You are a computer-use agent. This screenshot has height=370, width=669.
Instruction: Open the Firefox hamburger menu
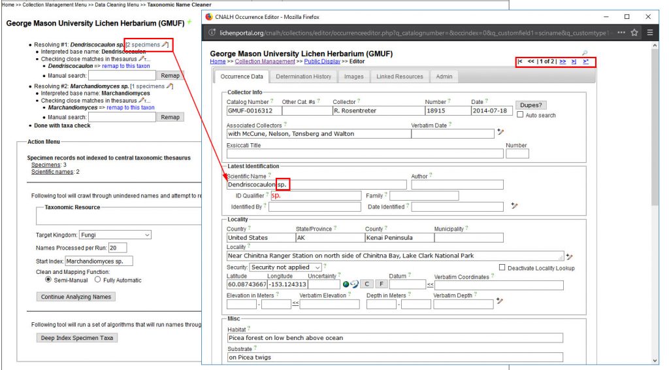[650, 33]
